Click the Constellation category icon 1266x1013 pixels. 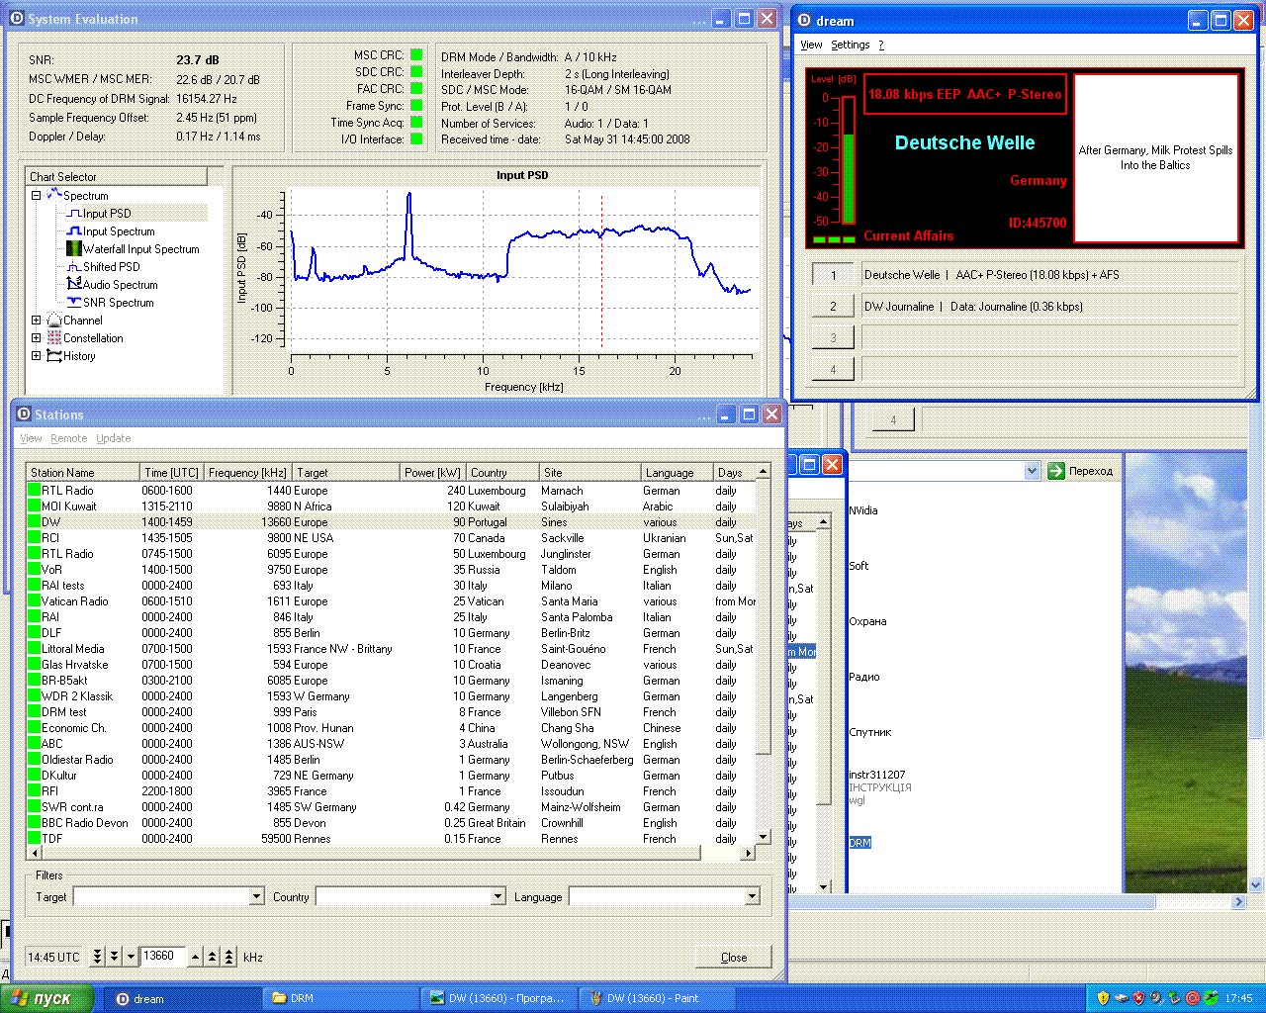pos(54,338)
